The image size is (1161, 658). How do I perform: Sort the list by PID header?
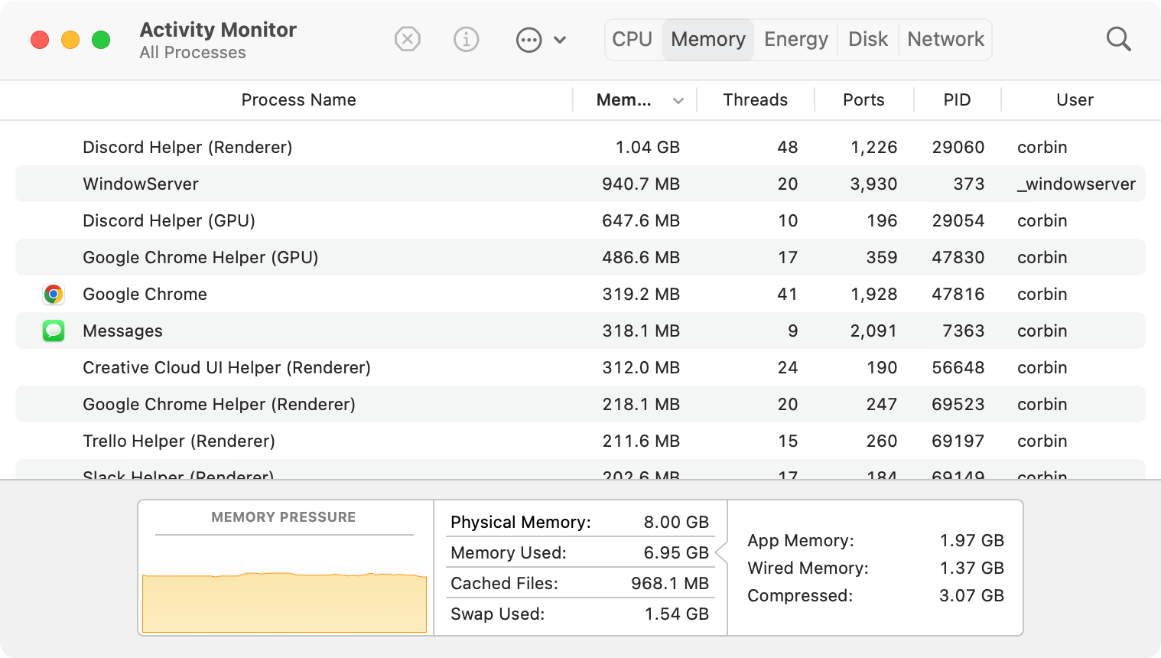(x=957, y=100)
